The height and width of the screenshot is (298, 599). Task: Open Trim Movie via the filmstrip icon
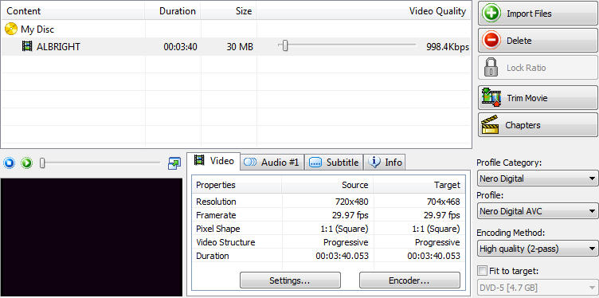click(491, 98)
